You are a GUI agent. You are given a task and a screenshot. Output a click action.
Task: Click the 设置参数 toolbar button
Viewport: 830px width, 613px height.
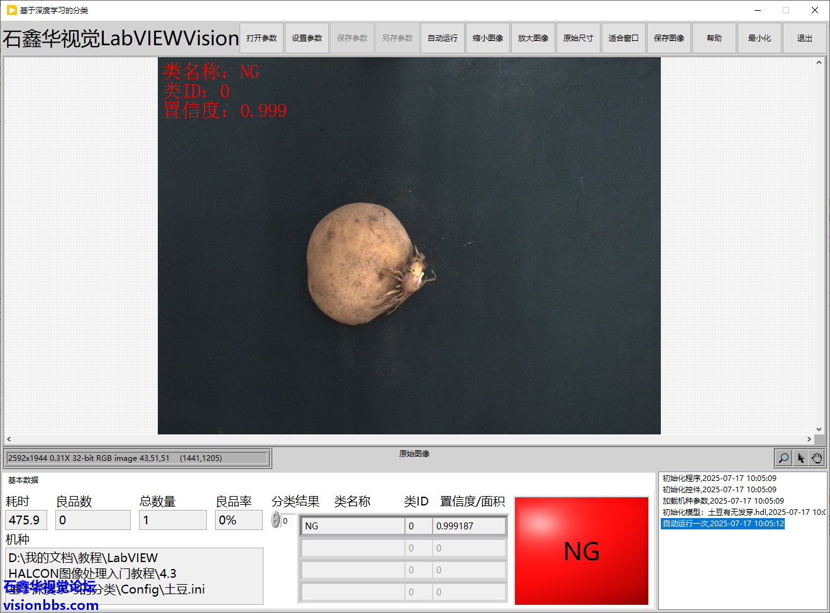tap(307, 38)
